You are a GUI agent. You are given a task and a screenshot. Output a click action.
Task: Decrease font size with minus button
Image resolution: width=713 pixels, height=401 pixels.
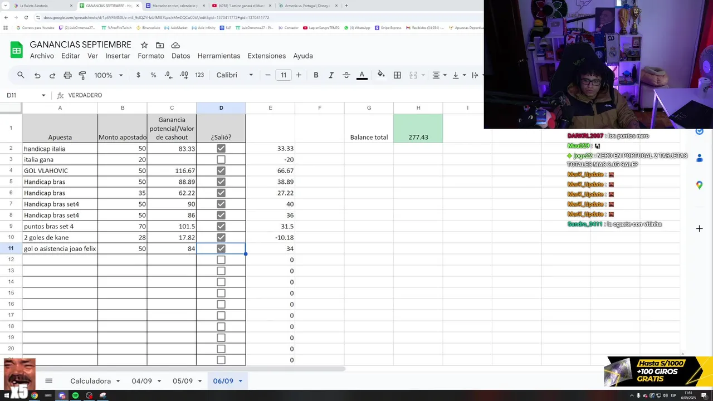click(268, 75)
